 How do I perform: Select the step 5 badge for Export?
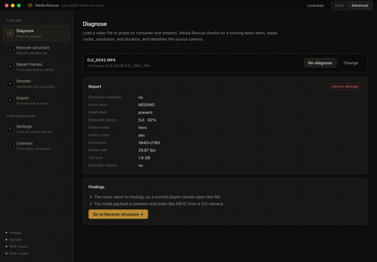10,100
